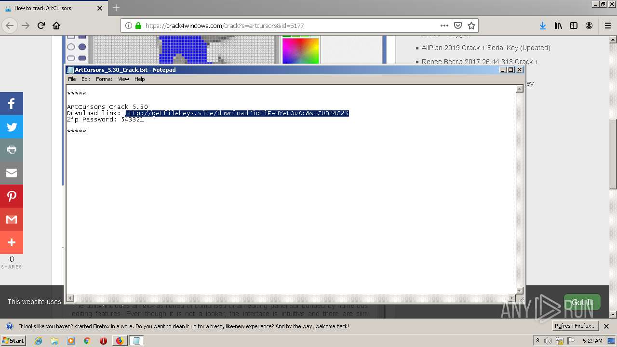Click the Notepad horizontal scrollbar left arrow

pyautogui.click(x=70, y=298)
